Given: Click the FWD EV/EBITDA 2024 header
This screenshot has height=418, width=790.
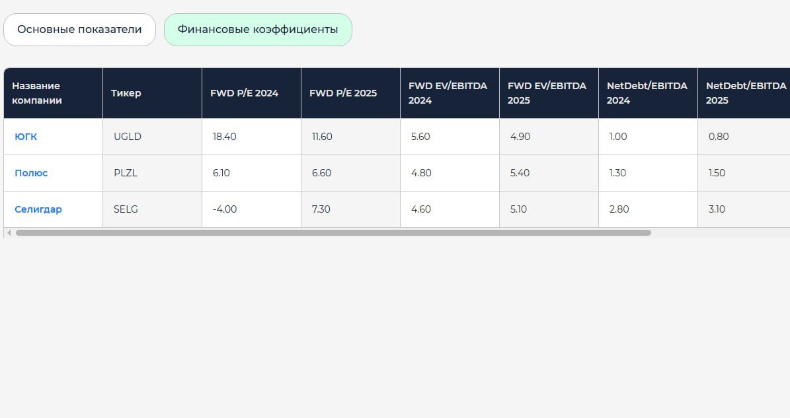Looking at the screenshot, I should tap(450, 93).
